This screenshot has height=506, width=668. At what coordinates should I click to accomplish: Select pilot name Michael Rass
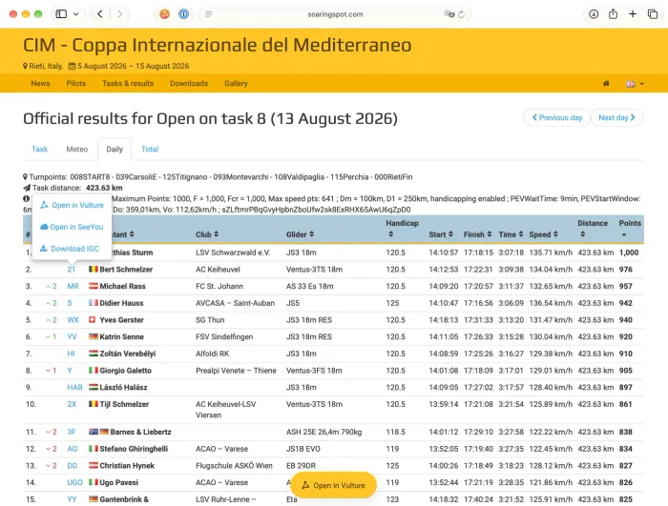(123, 287)
